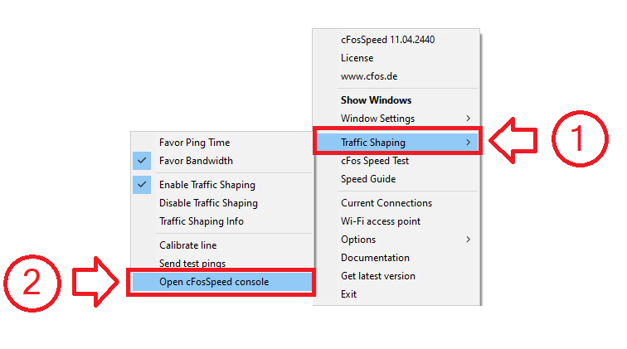
Task: Choose Calibrate line
Action: tap(187, 245)
